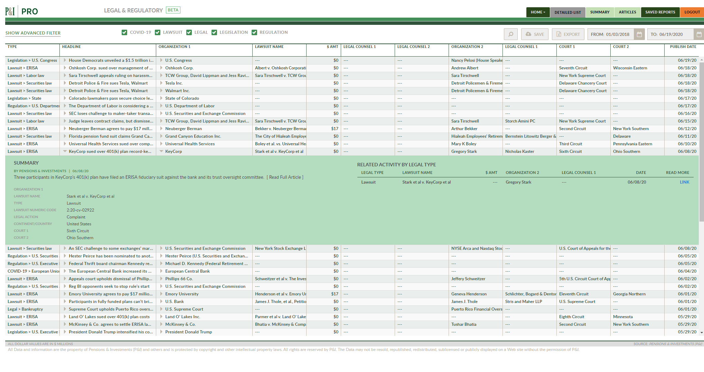Click the P&I logo
Image resolution: width=704 pixels, height=372 pixels.
tap(10, 11)
